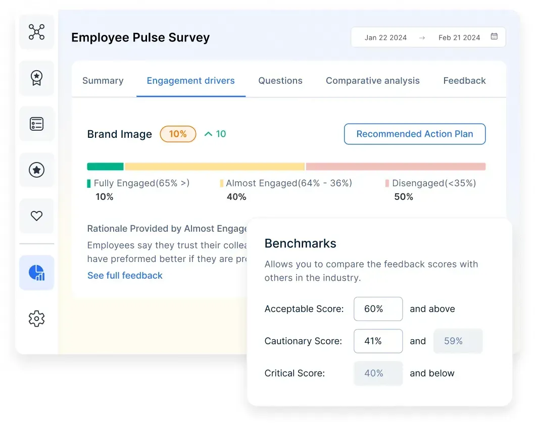Open the surveys list icon in the sidebar
Viewport: 535px width, 425px height.
(x=36, y=124)
